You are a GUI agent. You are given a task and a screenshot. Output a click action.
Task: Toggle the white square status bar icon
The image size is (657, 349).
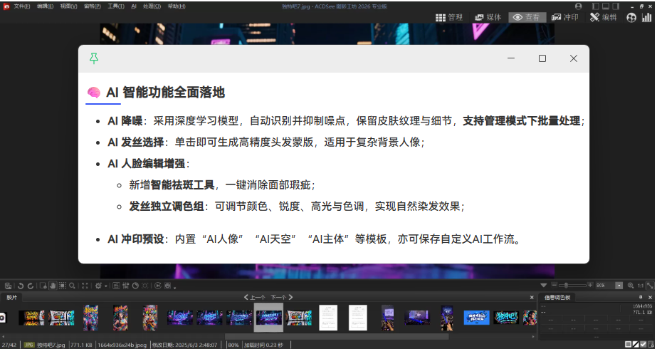pyautogui.click(x=628, y=345)
